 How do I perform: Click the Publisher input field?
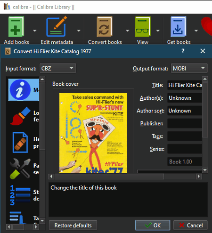click(185, 123)
